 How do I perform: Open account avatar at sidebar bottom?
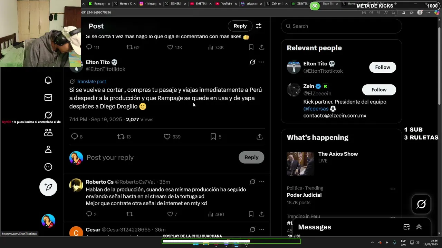pyautogui.click(x=48, y=221)
